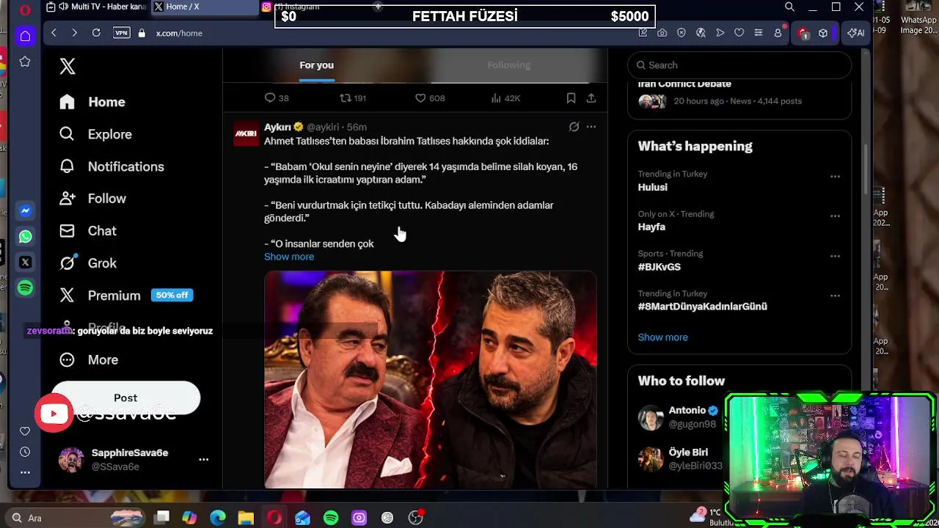Open Explore page
The width and height of the screenshot is (939, 528).
pos(95,134)
